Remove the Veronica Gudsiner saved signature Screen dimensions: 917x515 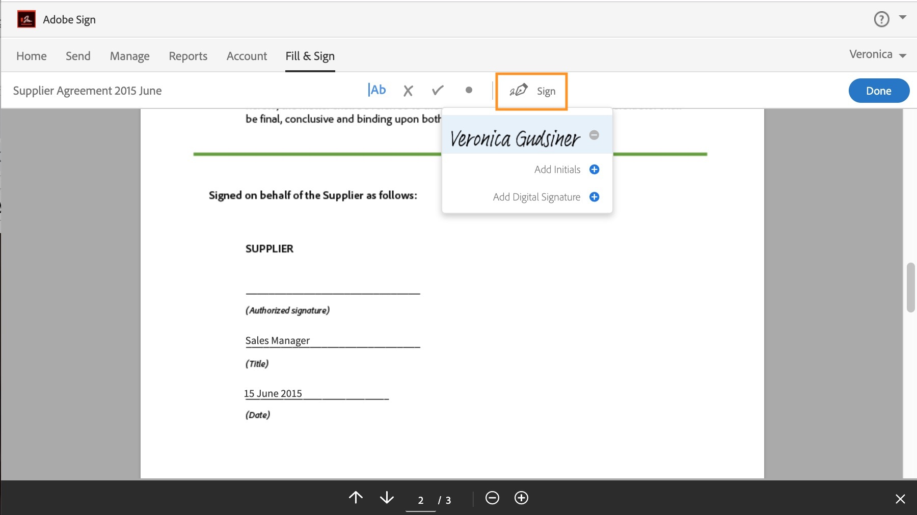pyautogui.click(x=594, y=135)
